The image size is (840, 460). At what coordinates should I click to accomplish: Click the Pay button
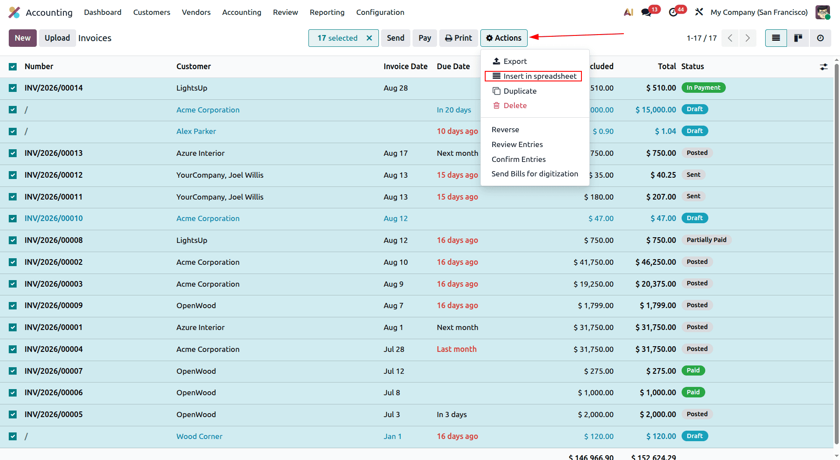pyautogui.click(x=424, y=38)
